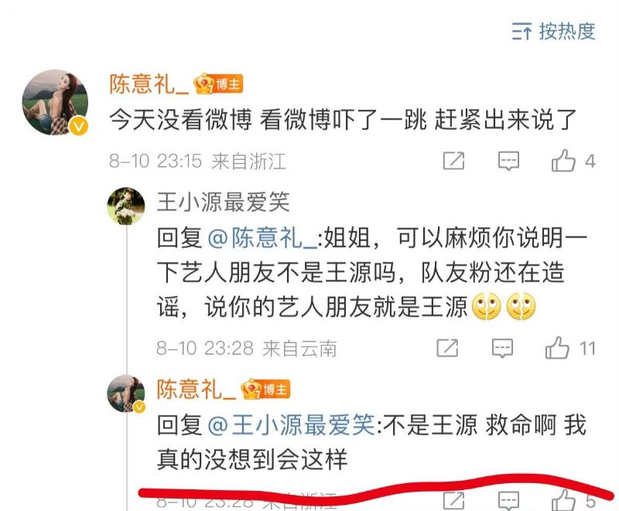Tap the 博主 crown badge on top comment

pyautogui.click(x=218, y=83)
